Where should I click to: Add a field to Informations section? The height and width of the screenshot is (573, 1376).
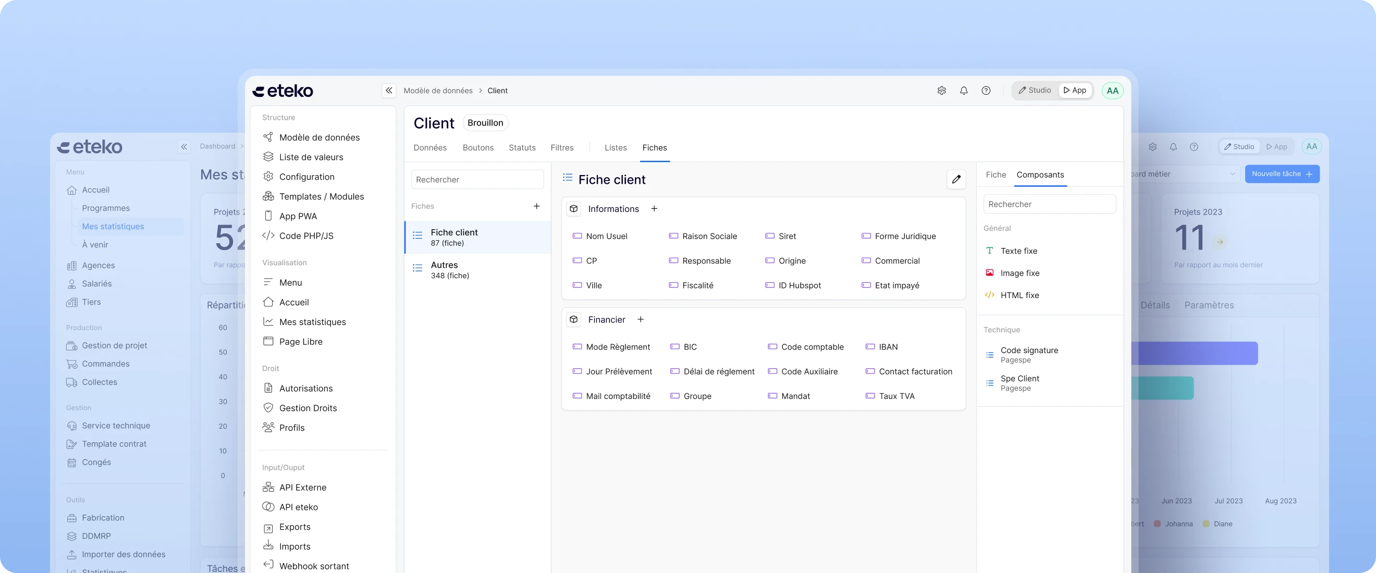point(654,209)
